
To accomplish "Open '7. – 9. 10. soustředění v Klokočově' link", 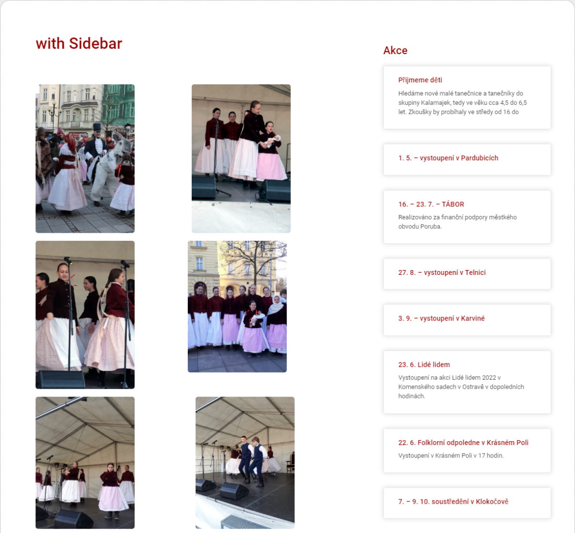I will tap(453, 501).
